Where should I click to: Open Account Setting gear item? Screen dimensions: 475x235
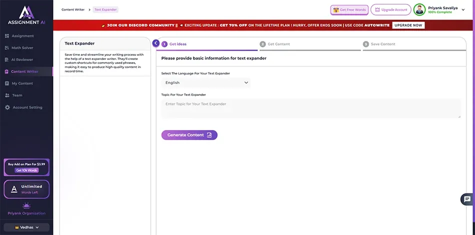[x=27, y=107]
